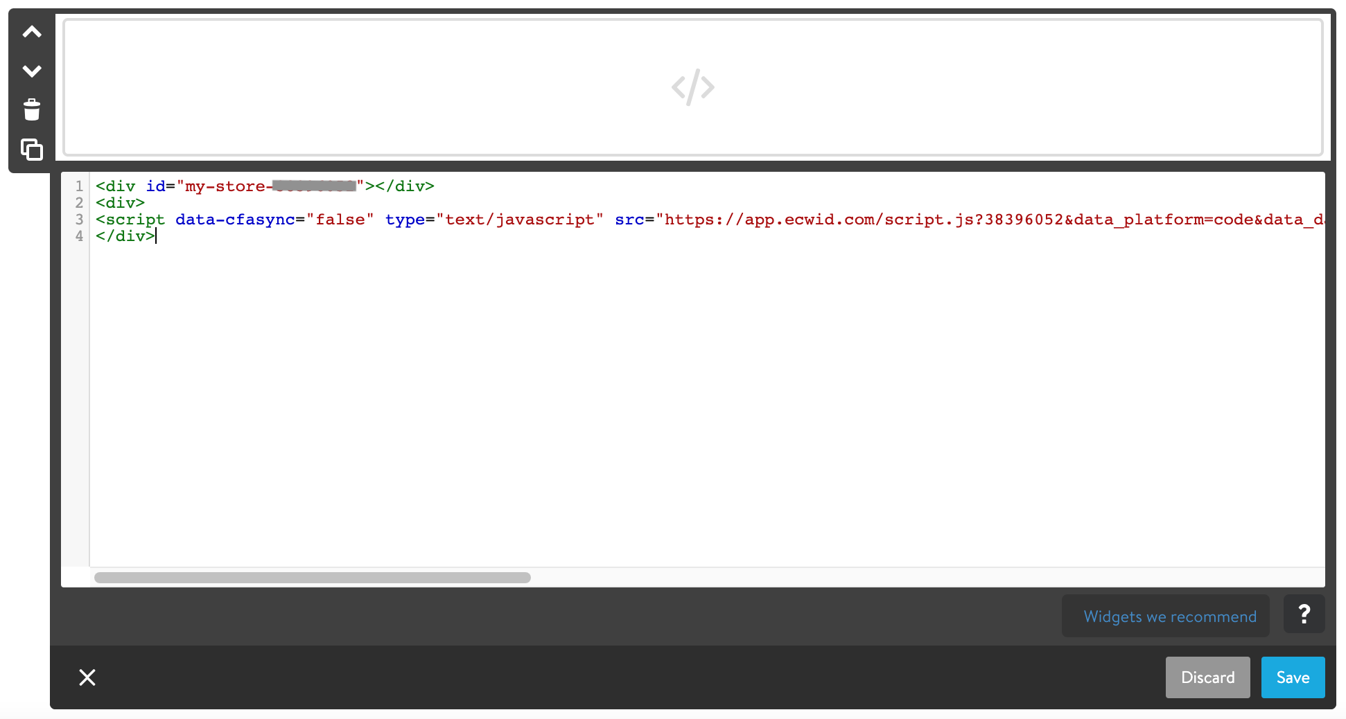This screenshot has width=1346, height=719.
Task: Duplicate the block with copy icon
Action: pos(32,149)
